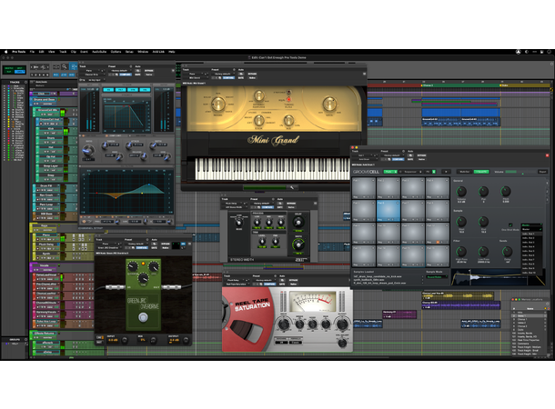This screenshot has height=409, width=555.
Task: Switch to the Sequencer view in GrooveCell
Action: (x=410, y=172)
